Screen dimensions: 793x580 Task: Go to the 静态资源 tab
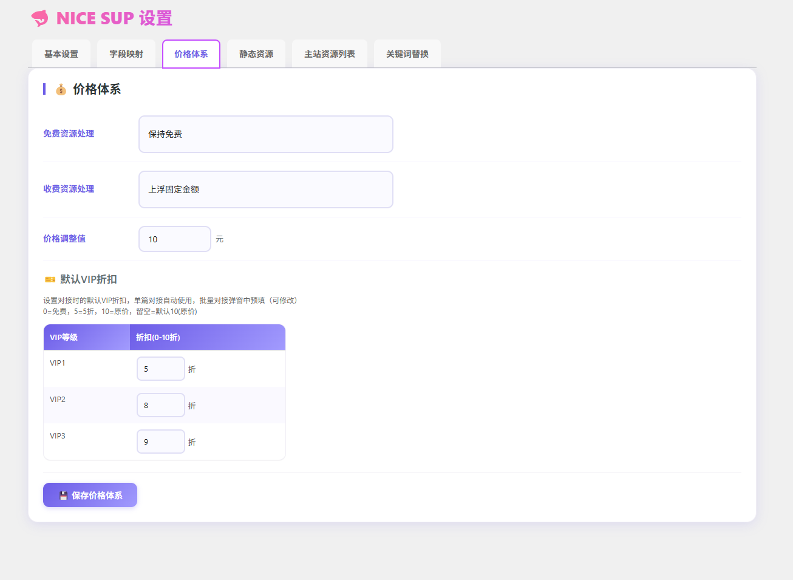(x=256, y=54)
